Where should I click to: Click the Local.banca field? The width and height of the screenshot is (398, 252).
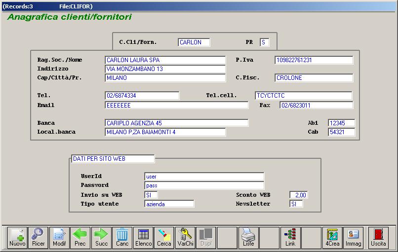(165, 132)
